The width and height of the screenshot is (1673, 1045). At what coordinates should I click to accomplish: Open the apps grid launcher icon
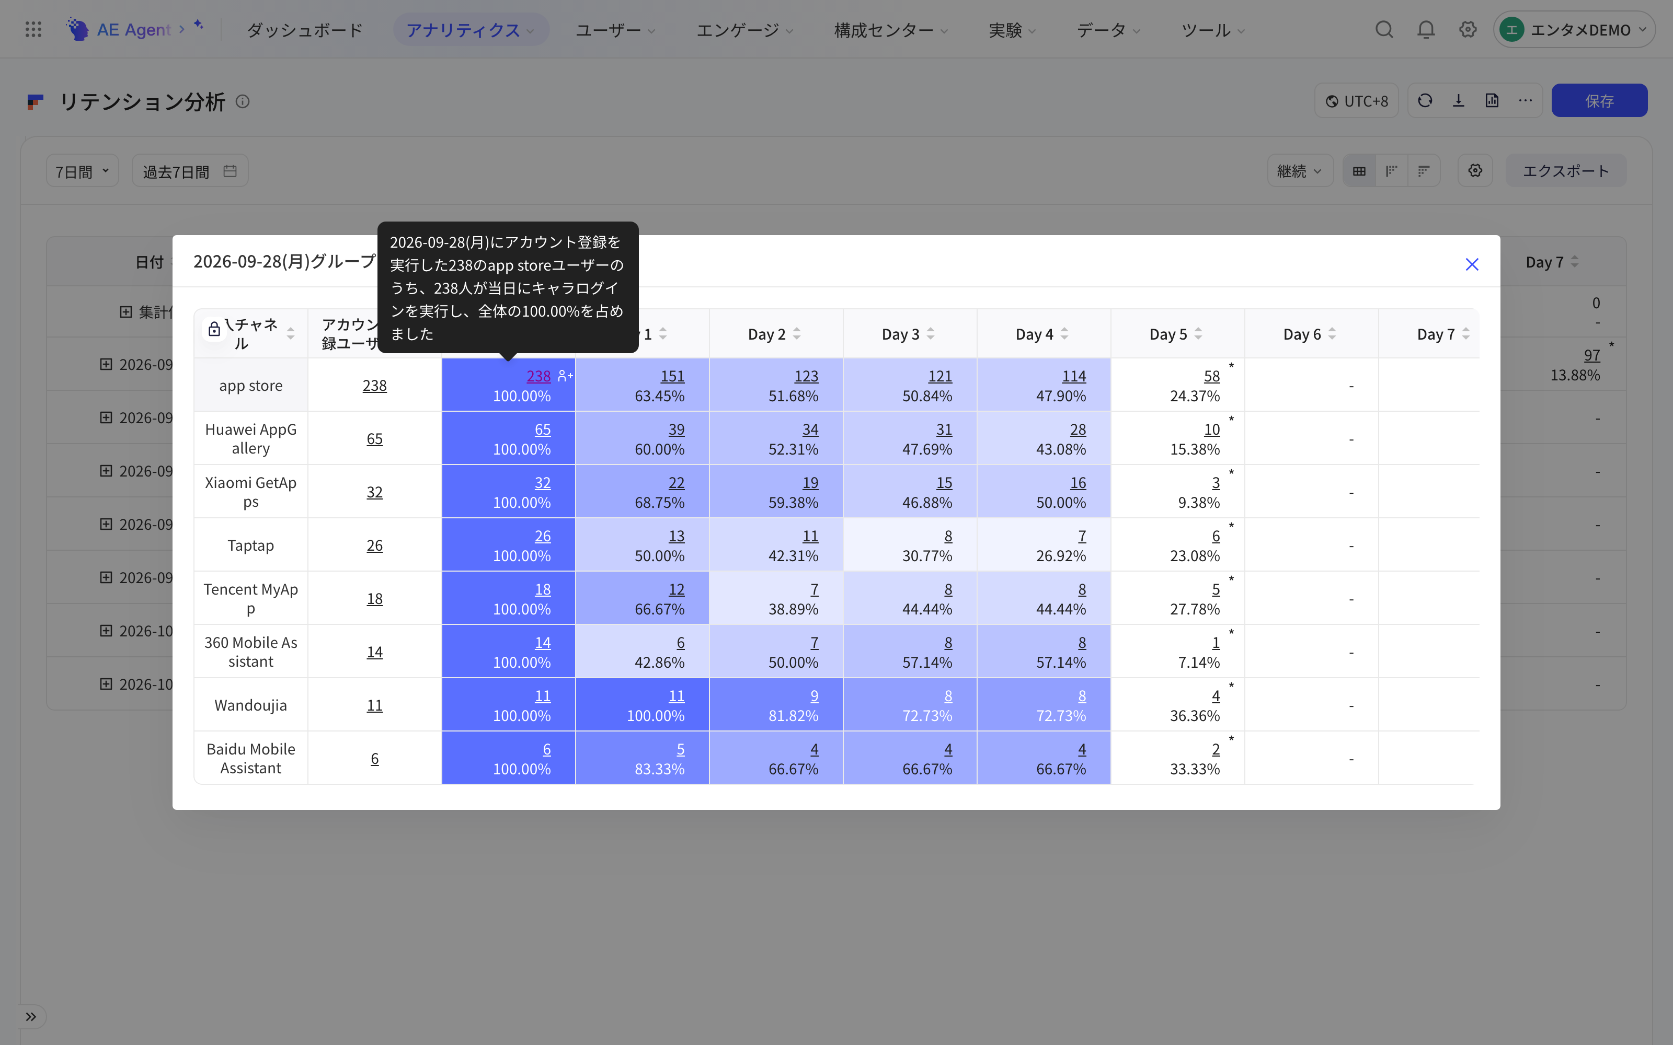pos(33,29)
